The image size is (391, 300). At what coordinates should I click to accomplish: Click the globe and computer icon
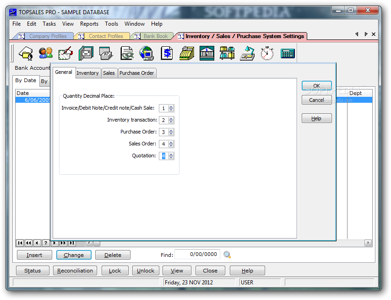tap(147, 53)
